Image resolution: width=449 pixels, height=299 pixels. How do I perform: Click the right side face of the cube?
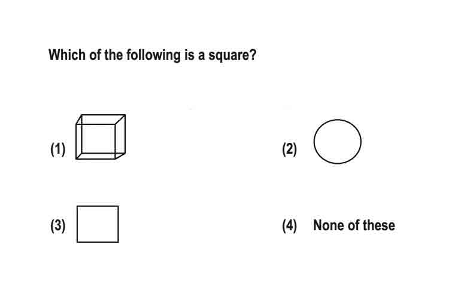click(120, 137)
